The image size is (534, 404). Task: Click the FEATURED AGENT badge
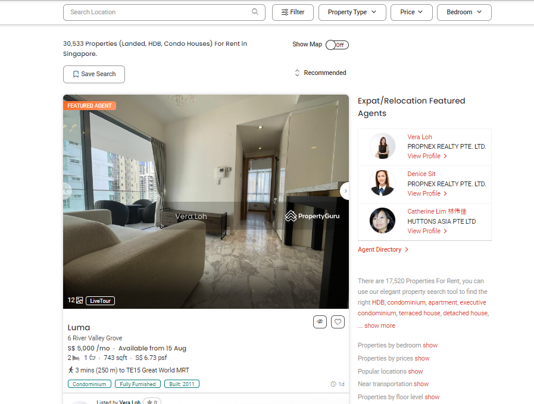pyautogui.click(x=89, y=106)
